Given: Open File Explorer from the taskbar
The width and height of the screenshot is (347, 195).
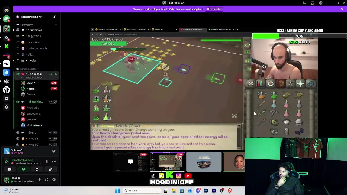Looking at the screenshot, I should 174,191.
